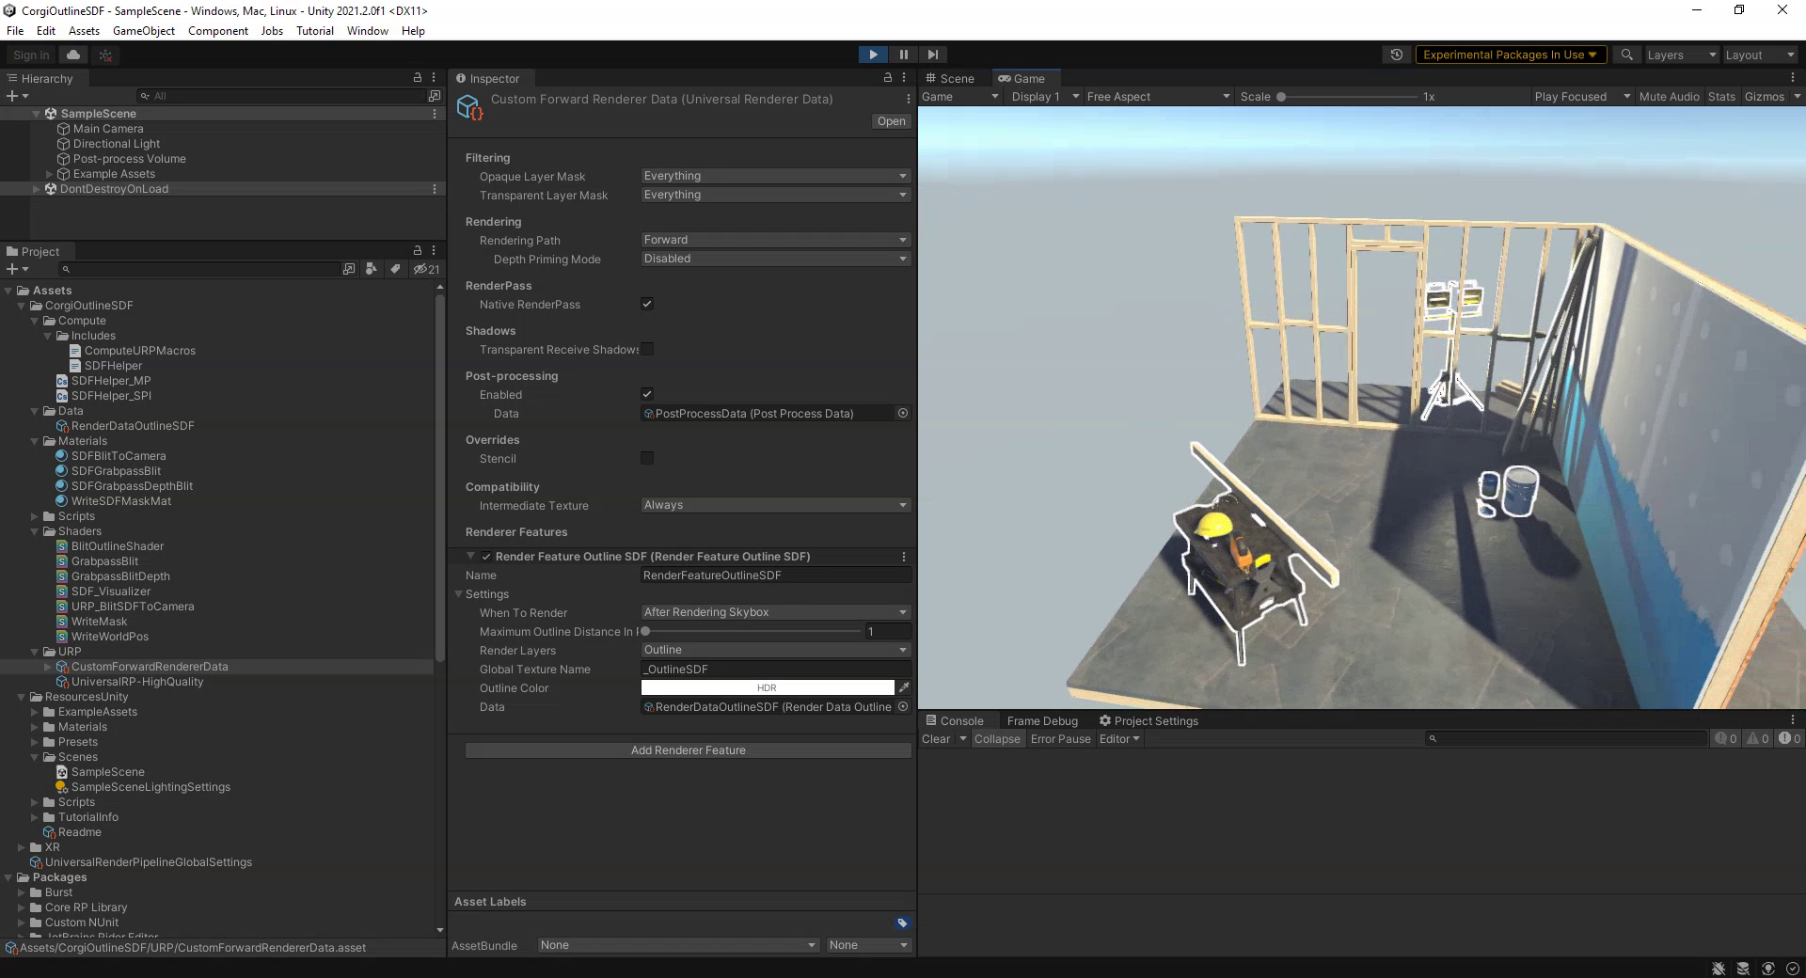Viewport: 1806px width, 978px height.
Task: Click Search by Type icon in Project
Action: pyautogui.click(x=372, y=269)
